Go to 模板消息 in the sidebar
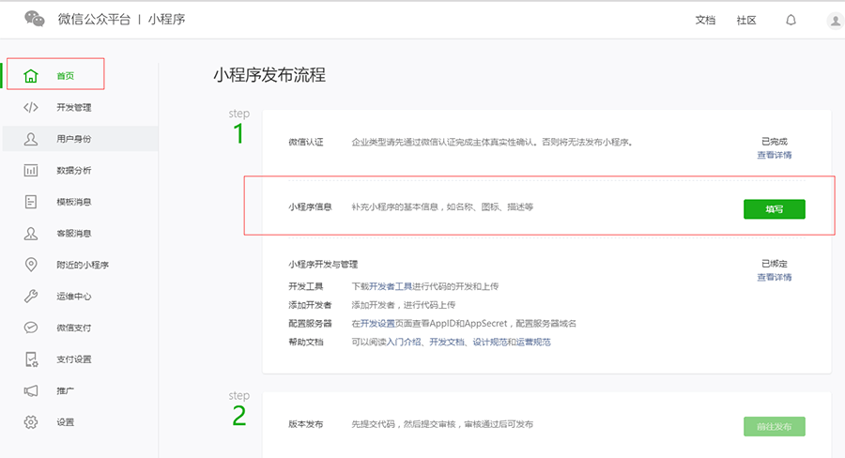 [73, 202]
